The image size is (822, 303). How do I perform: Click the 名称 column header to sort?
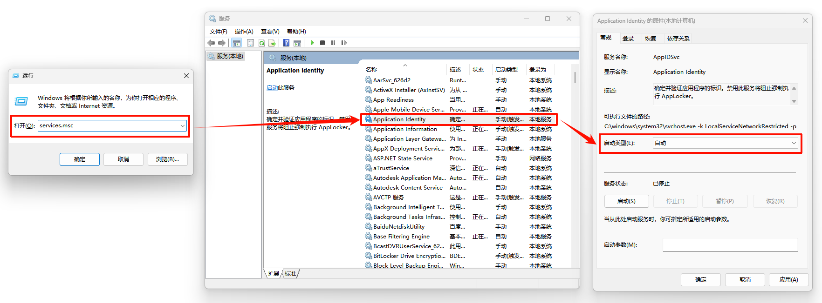point(371,70)
